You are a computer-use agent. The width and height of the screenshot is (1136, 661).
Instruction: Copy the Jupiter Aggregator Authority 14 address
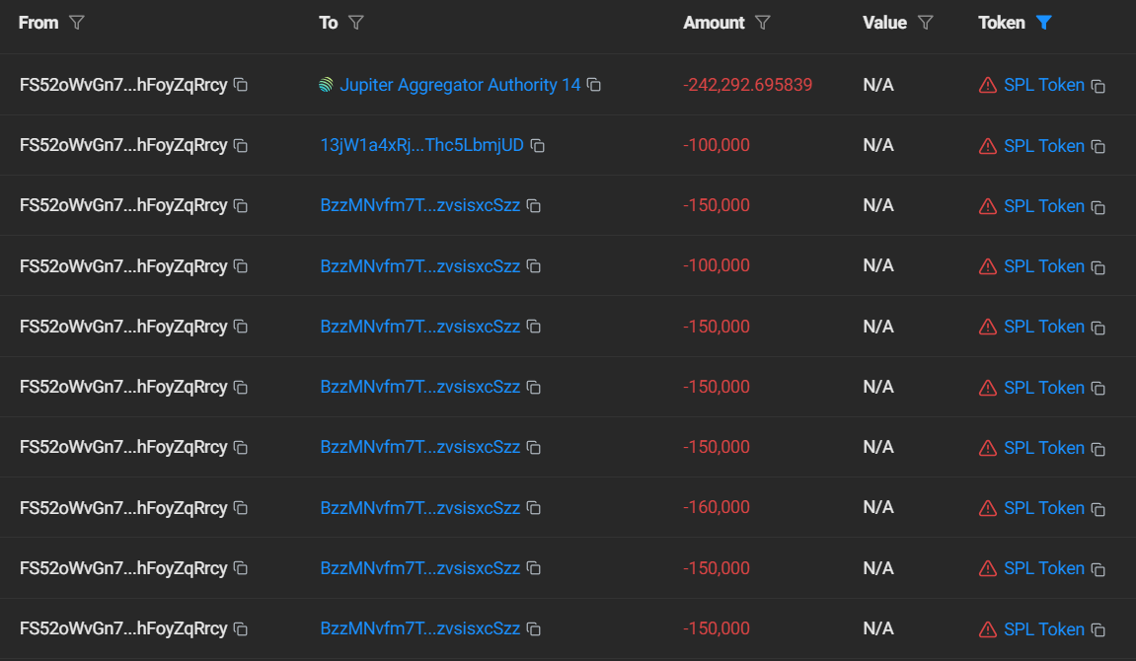(x=594, y=86)
